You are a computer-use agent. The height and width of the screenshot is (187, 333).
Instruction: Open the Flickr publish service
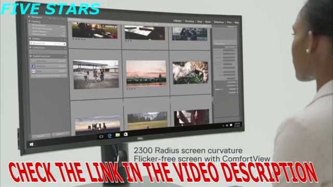tap(48, 71)
